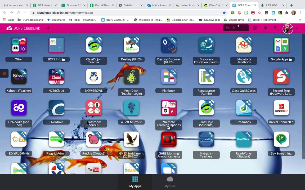The width and height of the screenshot is (305, 190).
Task: Open Freckle (OAuth2) app
Action: tap(94, 139)
